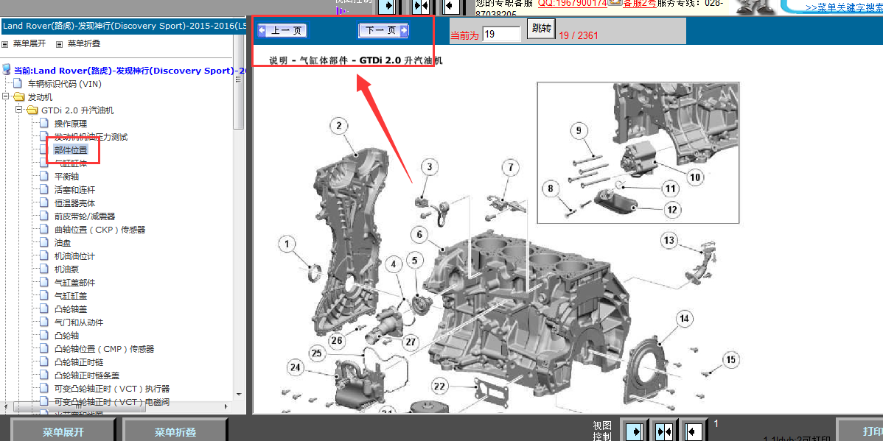The width and height of the screenshot is (883, 441).
Task: Click document icon beside 平衡轴
Action: pyautogui.click(x=44, y=175)
